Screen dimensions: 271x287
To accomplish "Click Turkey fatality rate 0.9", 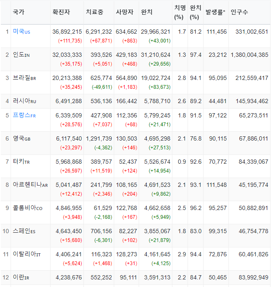I will 182,162.
